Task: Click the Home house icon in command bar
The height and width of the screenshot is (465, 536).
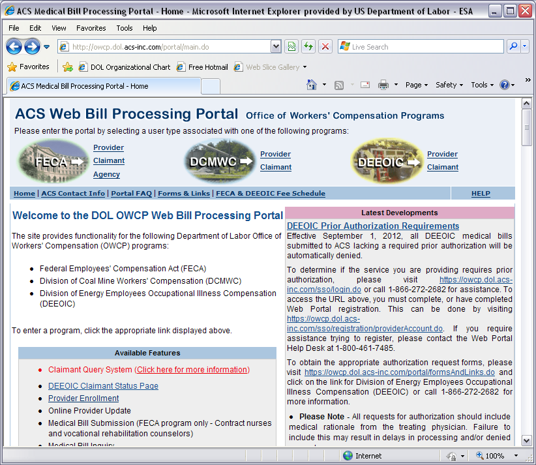Action: 312,85
